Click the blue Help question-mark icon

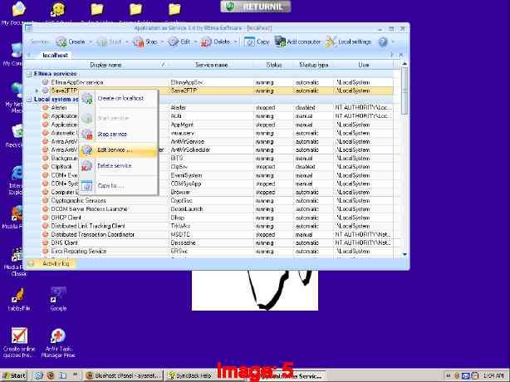point(383,42)
